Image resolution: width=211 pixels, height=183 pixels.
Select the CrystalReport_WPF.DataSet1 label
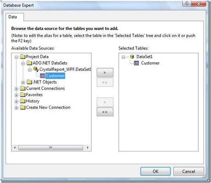point(65,69)
